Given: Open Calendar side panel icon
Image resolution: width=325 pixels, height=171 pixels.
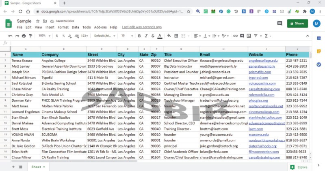Looking at the screenshot, I should pos(319,38).
